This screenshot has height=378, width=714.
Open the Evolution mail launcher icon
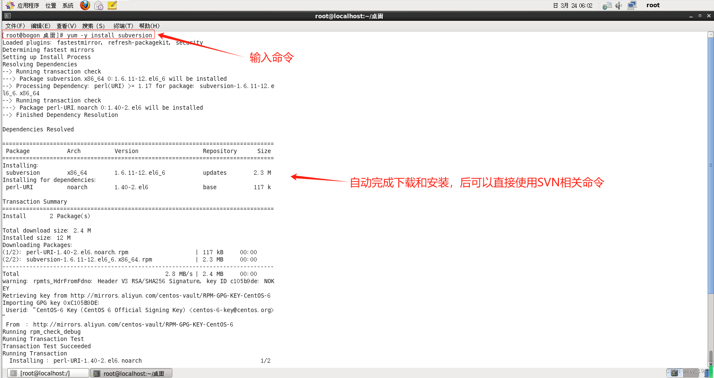coord(99,5)
